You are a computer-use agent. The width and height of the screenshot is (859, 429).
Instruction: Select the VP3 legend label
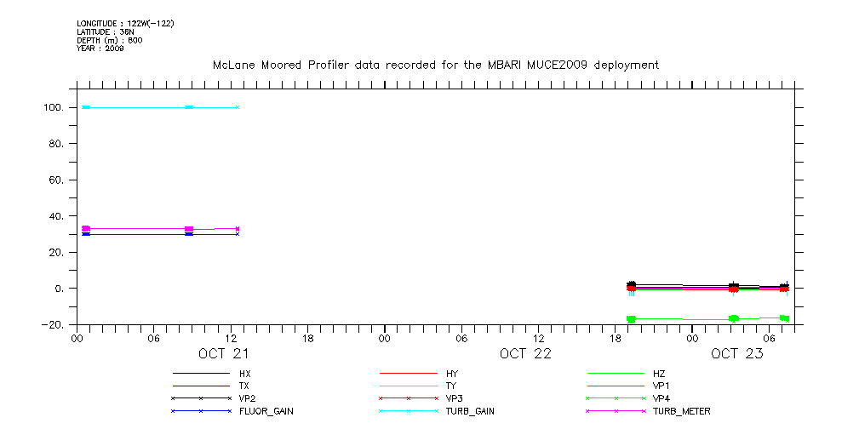coord(455,398)
